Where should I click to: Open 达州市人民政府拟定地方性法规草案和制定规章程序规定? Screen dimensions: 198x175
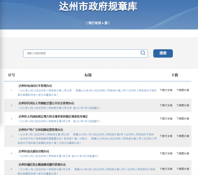pos(53,117)
